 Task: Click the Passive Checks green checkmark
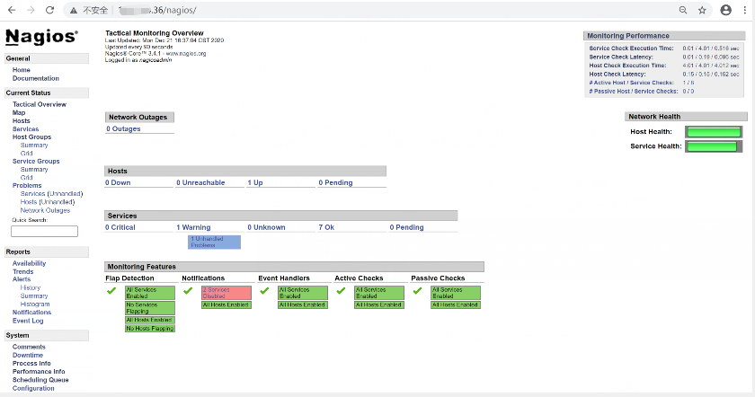point(417,291)
